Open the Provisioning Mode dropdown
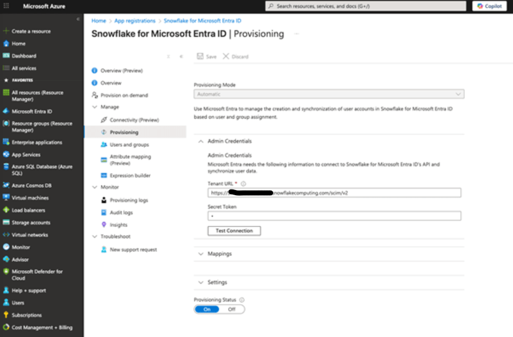 tap(329, 94)
